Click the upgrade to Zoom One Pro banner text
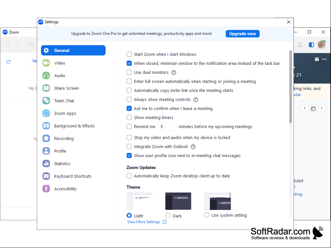 pyautogui.click(x=141, y=34)
